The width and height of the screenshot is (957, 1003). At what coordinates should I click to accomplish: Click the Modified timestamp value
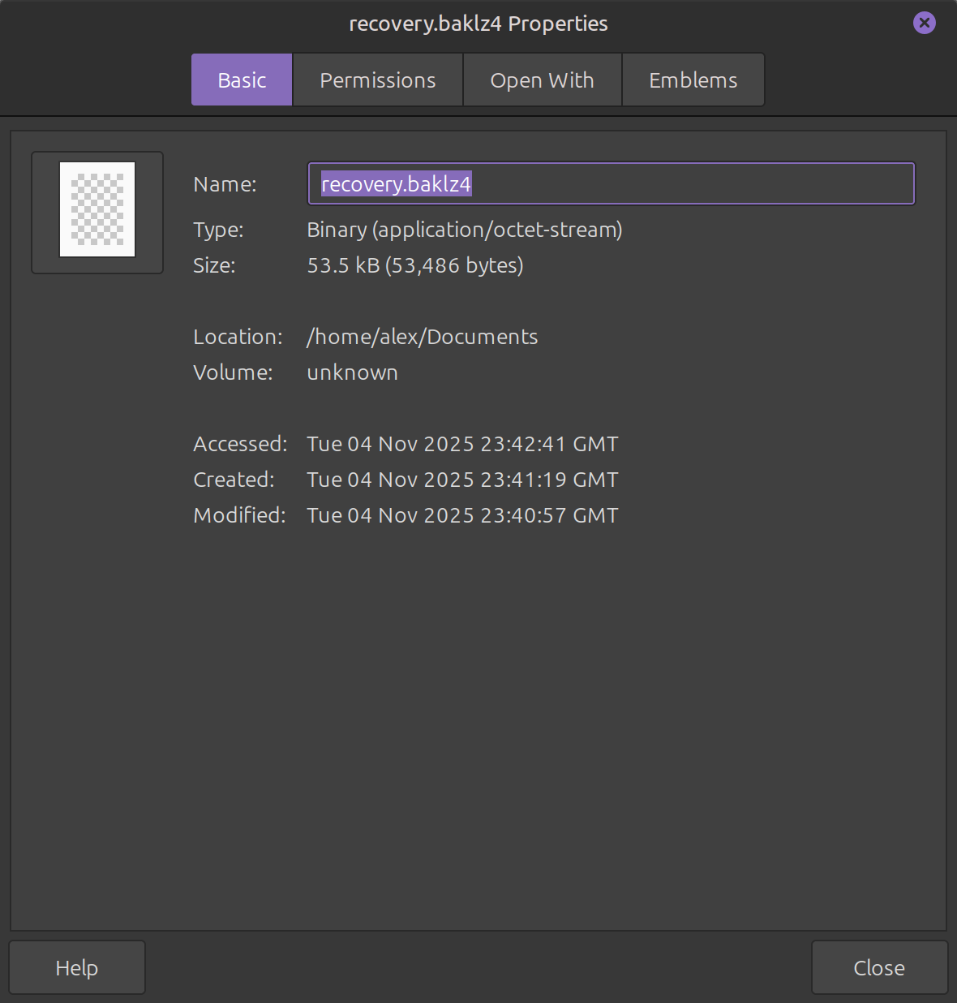tap(462, 515)
